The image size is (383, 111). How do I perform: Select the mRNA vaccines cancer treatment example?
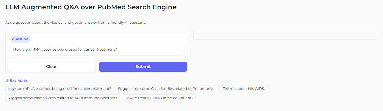click(59, 89)
